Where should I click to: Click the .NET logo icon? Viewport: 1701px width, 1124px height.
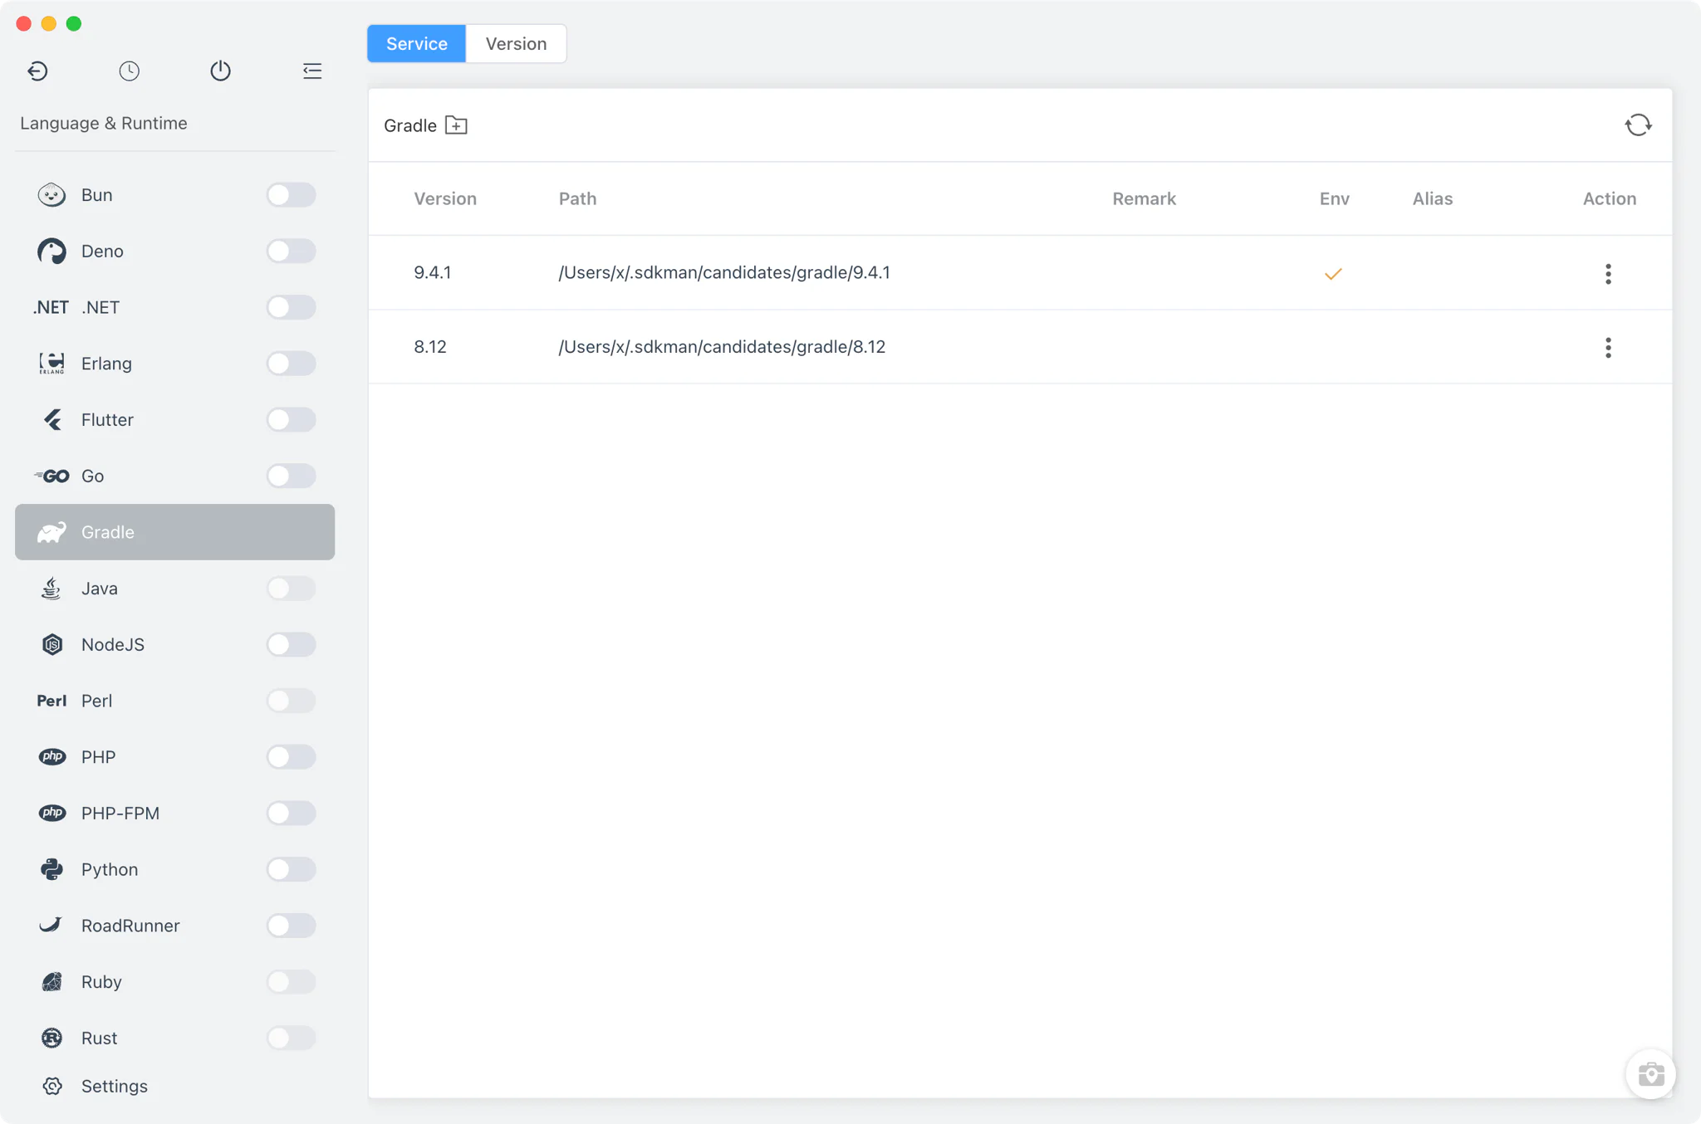(x=51, y=307)
